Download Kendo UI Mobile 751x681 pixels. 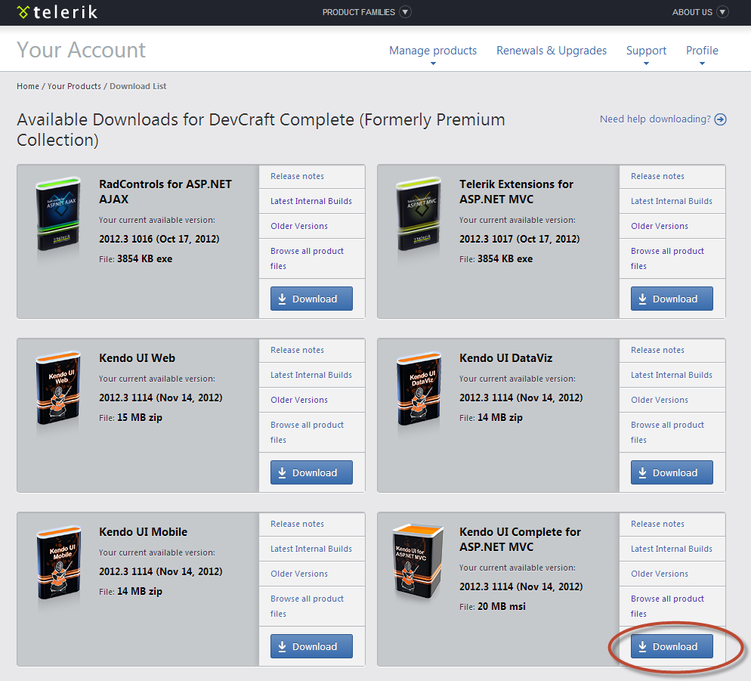tap(311, 646)
